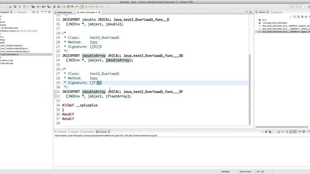Screen dimensions: 310x174
Task: Click the Quick Access search field
Action: pos(296,6)
